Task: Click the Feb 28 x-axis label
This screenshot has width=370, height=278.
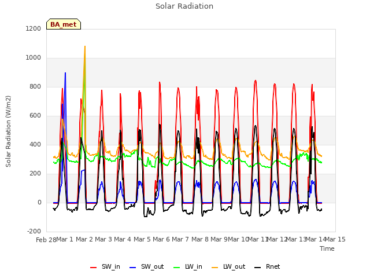Action: 46,240
